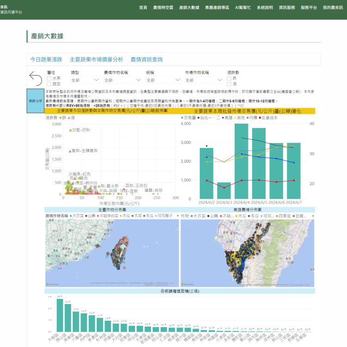Tick the 跌 trend checkbox
Screen dimensions: 347x347
[x=229, y=78]
